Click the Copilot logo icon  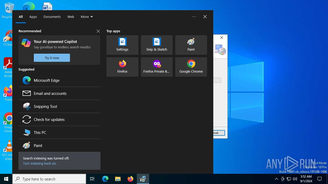(x=26, y=43)
